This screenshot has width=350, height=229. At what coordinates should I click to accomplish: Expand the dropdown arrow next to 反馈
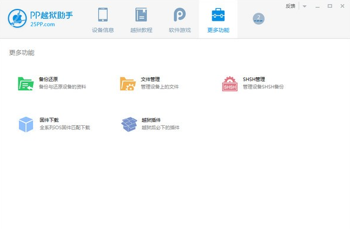click(x=304, y=6)
